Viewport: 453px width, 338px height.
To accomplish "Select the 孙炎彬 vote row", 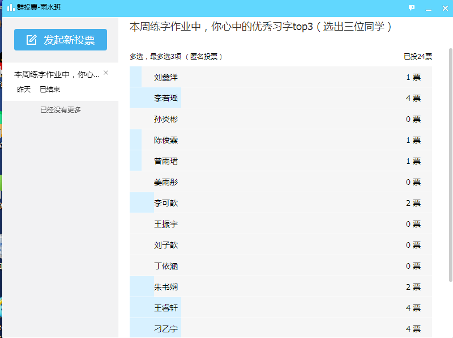I will pos(281,119).
